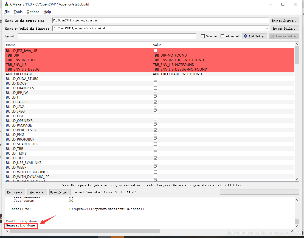Uncheck BUILD_OPENEXR checkbox

[x=155, y=121]
